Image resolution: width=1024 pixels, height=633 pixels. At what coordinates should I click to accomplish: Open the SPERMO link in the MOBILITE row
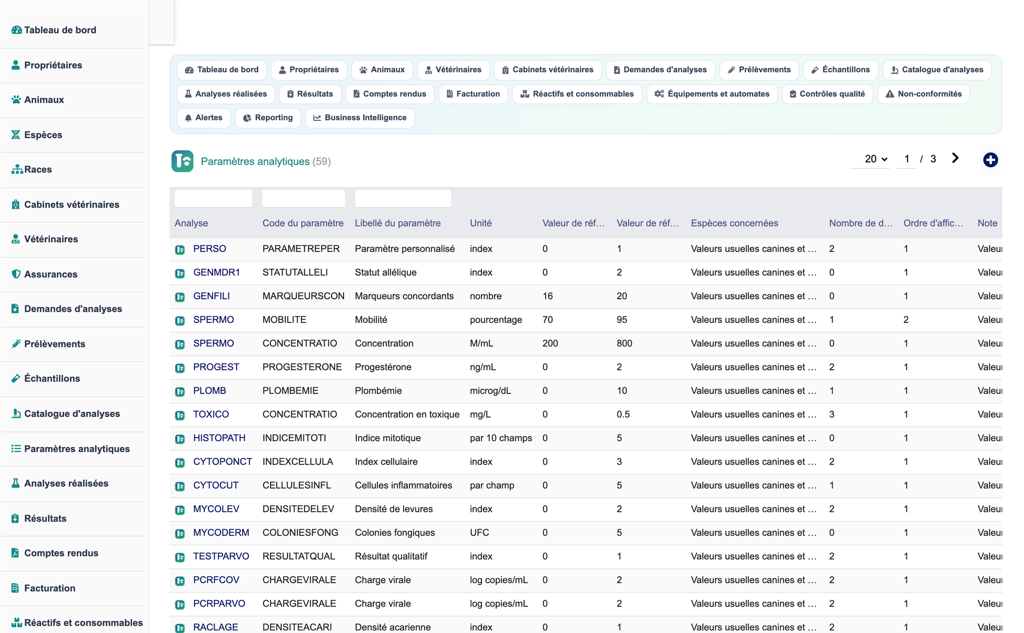coord(214,320)
